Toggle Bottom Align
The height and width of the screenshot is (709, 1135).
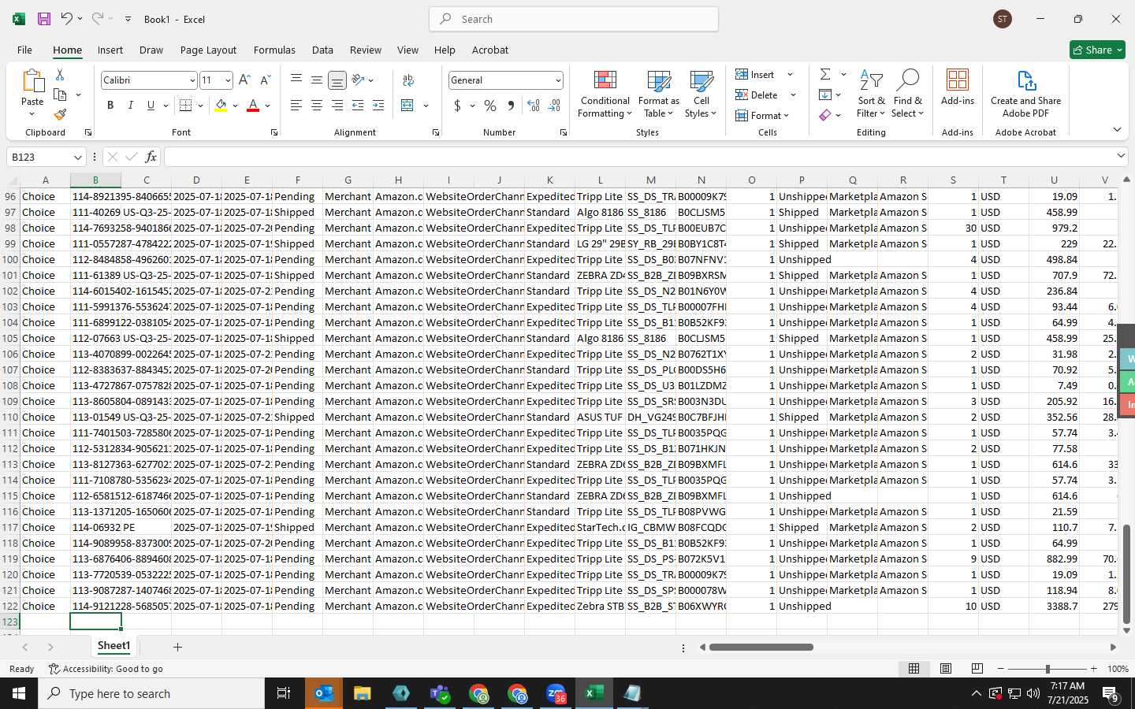pos(337,80)
